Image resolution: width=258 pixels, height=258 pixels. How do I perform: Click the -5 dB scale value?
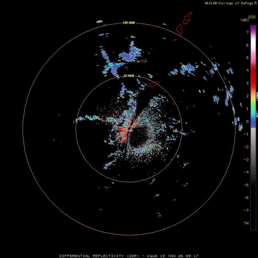pos(246,185)
